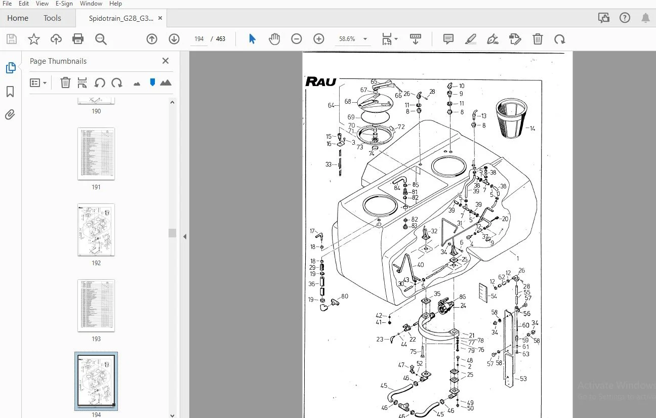Select the highlighter pen tool
656x418 pixels.
pos(471,39)
